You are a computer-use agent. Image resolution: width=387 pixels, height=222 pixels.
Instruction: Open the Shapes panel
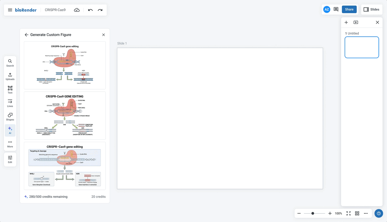click(x=10, y=117)
